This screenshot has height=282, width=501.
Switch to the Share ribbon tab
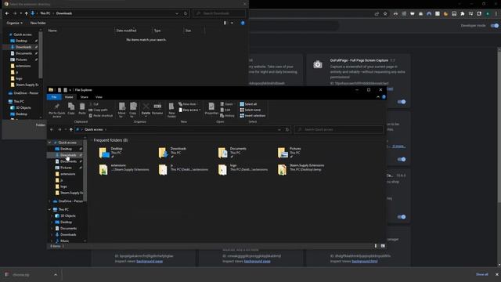pyautogui.click(x=84, y=97)
